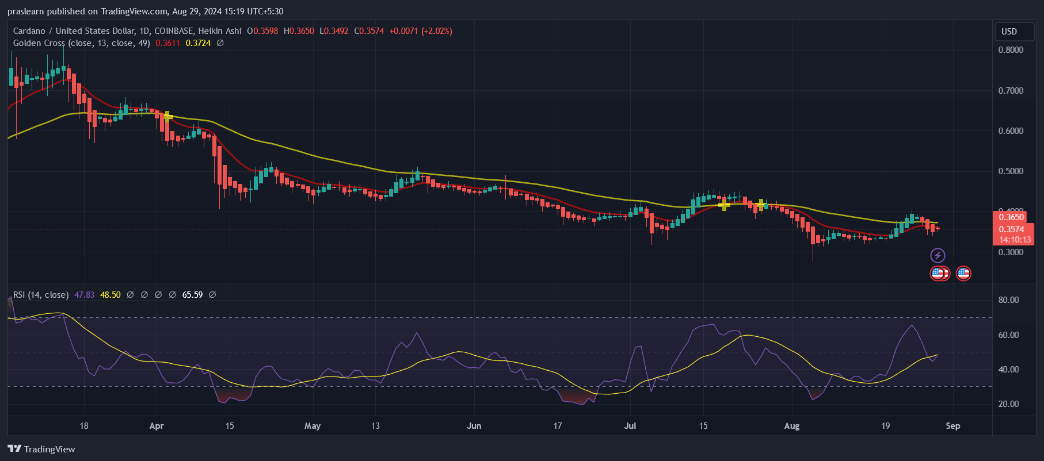
Task: Click the golden cross marker near April
Action: coord(167,116)
